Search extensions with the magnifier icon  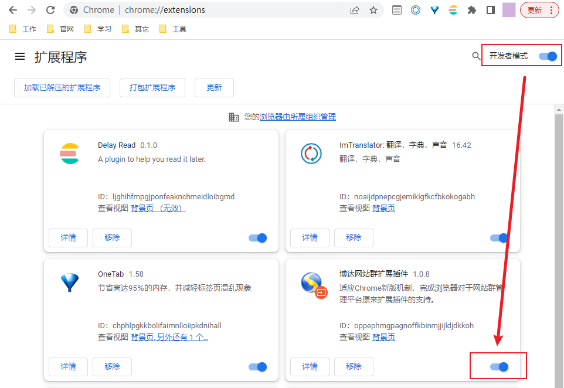click(476, 56)
